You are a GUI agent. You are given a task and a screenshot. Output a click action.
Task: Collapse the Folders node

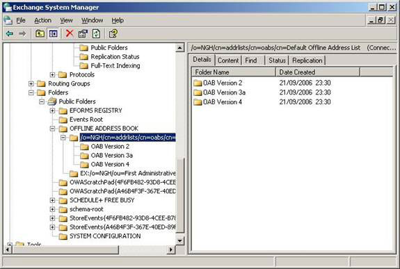31,92
